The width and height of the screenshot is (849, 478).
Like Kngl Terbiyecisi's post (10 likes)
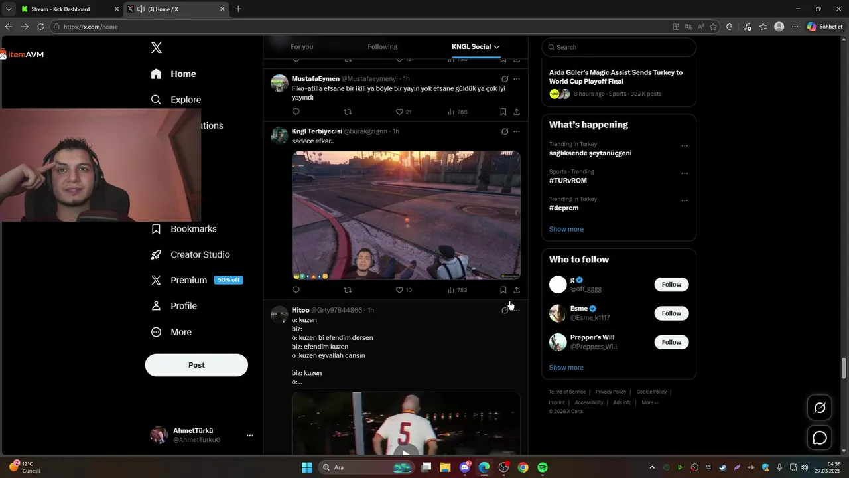403,290
